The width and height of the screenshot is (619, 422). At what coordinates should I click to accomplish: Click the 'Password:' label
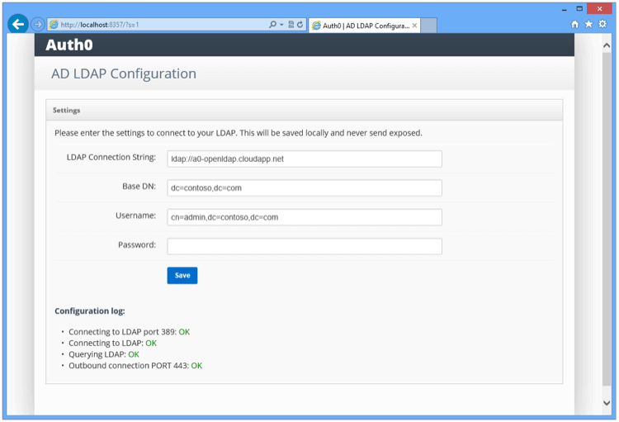pos(137,245)
